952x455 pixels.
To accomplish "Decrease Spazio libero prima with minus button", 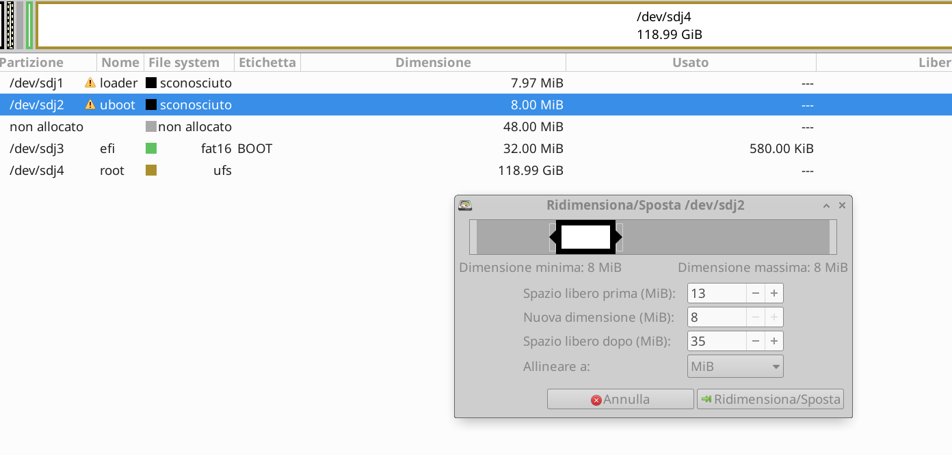I will click(x=756, y=294).
